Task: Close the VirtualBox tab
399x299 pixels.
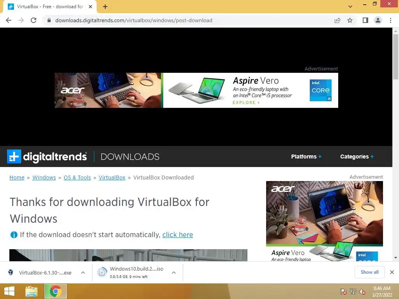Action: click(x=90, y=7)
